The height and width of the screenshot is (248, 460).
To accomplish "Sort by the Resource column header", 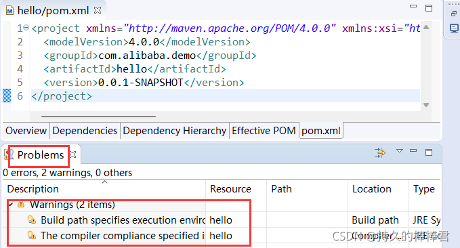I will tap(236, 189).
